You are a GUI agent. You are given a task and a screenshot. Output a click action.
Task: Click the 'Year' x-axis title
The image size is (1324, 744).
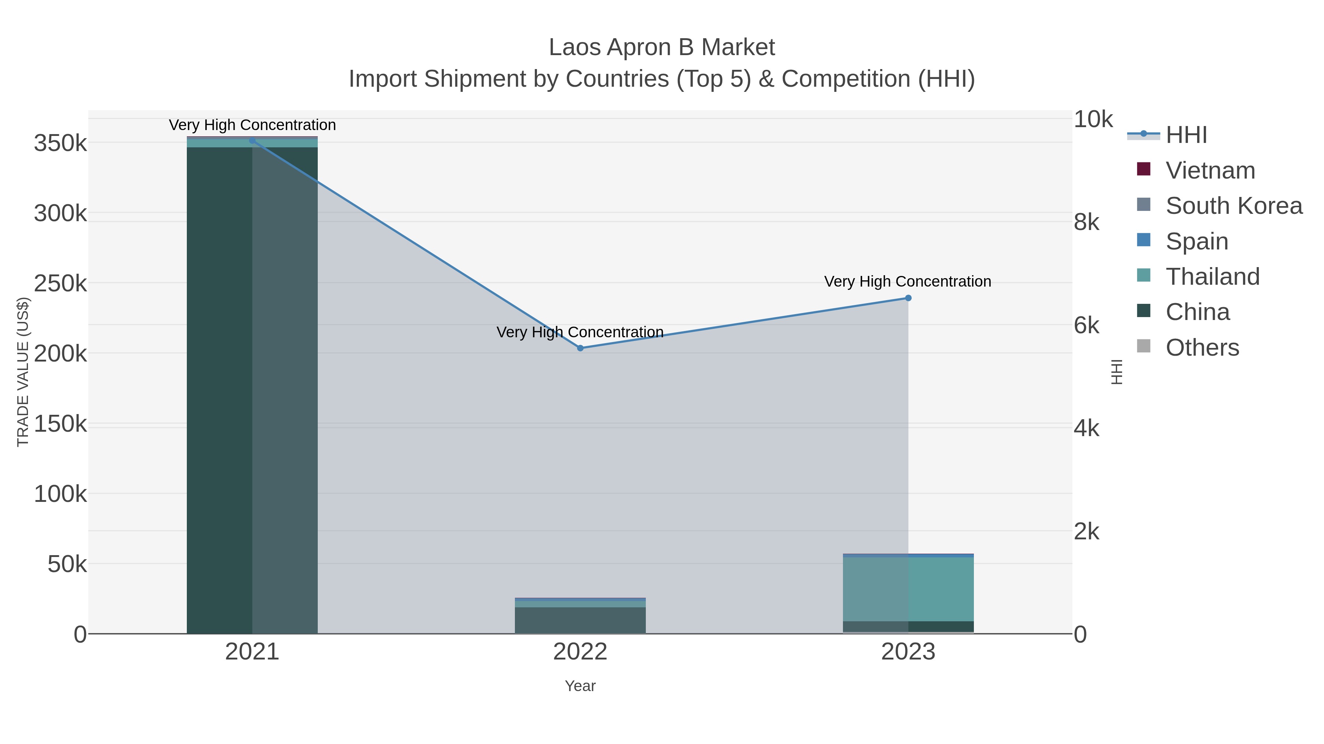click(x=580, y=686)
